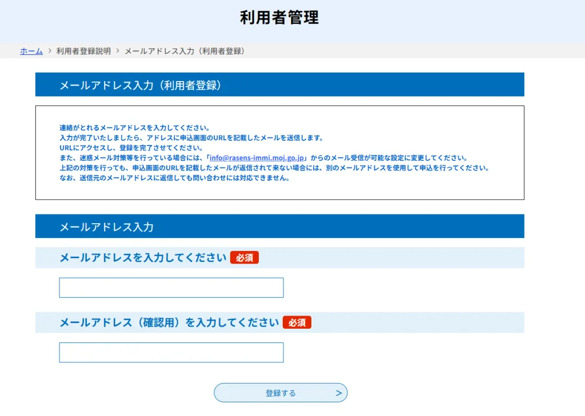Viewport: 585px width, 416px height.
Task: Select the confirmation email input field
Action: (171, 352)
